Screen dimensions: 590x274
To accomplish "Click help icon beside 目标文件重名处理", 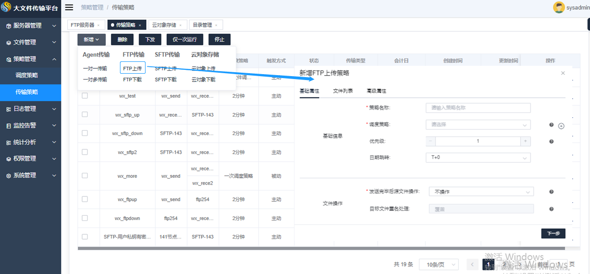I will tap(552, 209).
